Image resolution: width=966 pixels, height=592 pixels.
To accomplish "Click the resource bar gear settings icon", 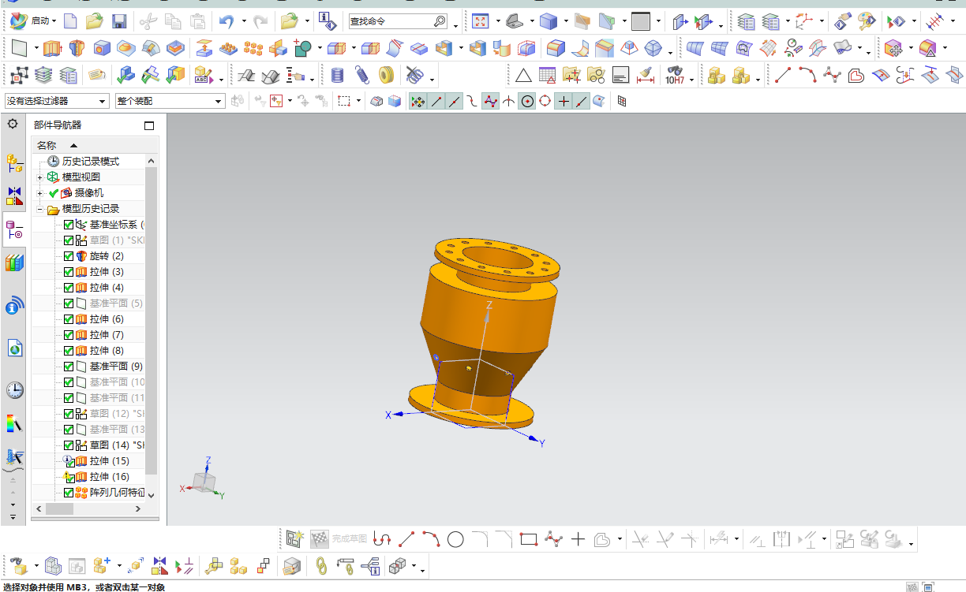I will point(13,124).
